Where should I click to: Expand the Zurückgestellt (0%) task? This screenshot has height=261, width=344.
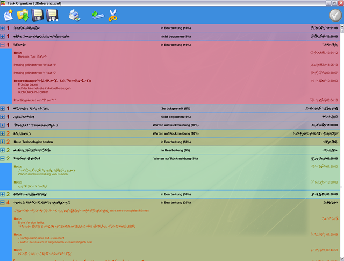[2, 109]
